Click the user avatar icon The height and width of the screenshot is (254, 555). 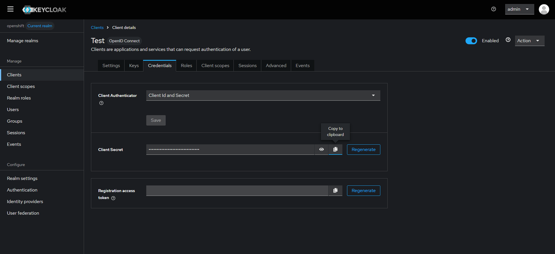tap(544, 9)
